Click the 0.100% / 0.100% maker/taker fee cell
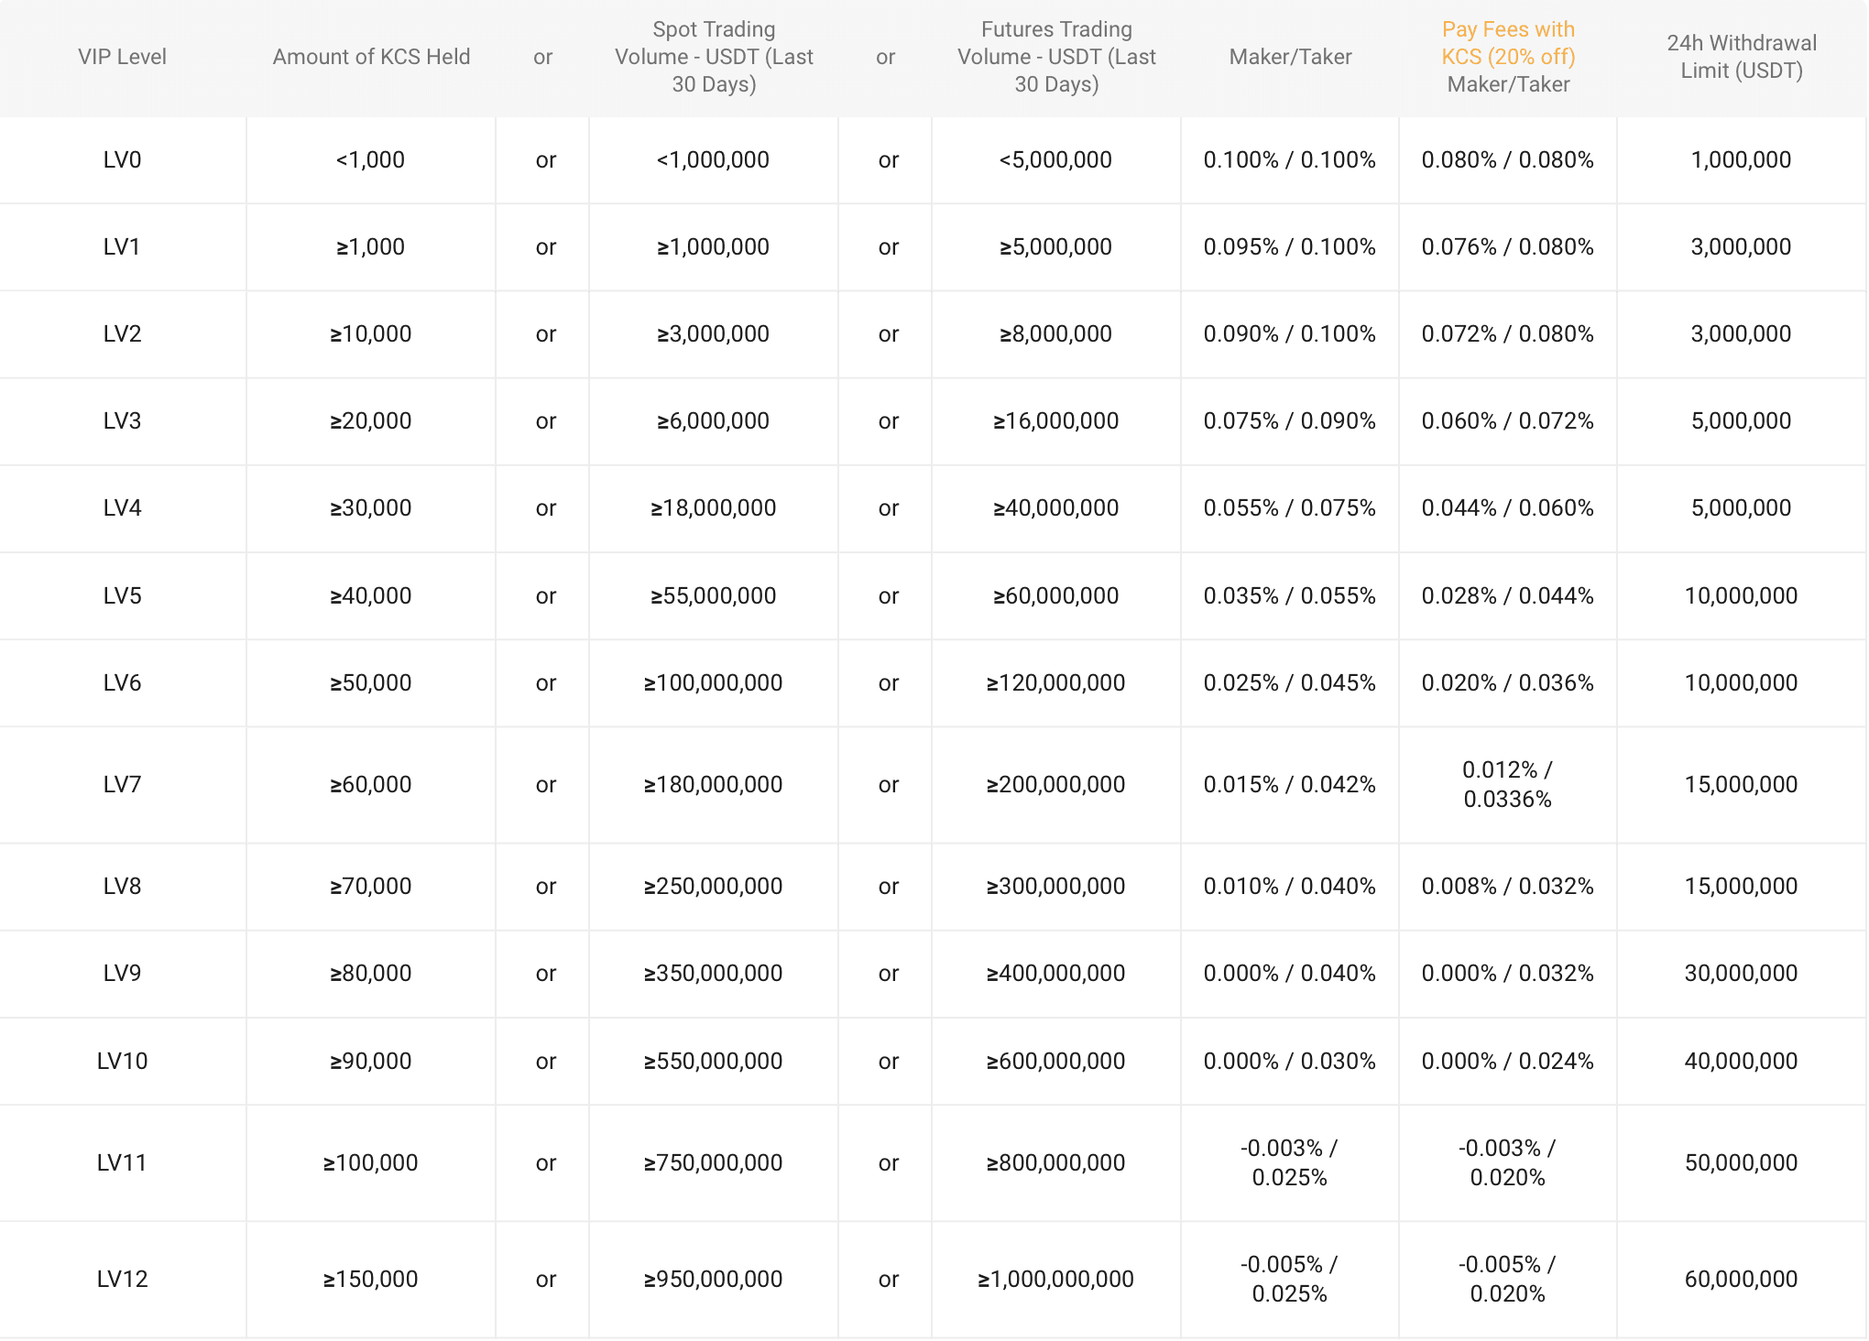1869x1341 pixels. 1289,160
